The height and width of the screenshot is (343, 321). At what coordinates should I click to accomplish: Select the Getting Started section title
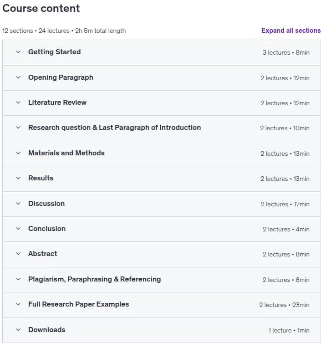(55, 52)
